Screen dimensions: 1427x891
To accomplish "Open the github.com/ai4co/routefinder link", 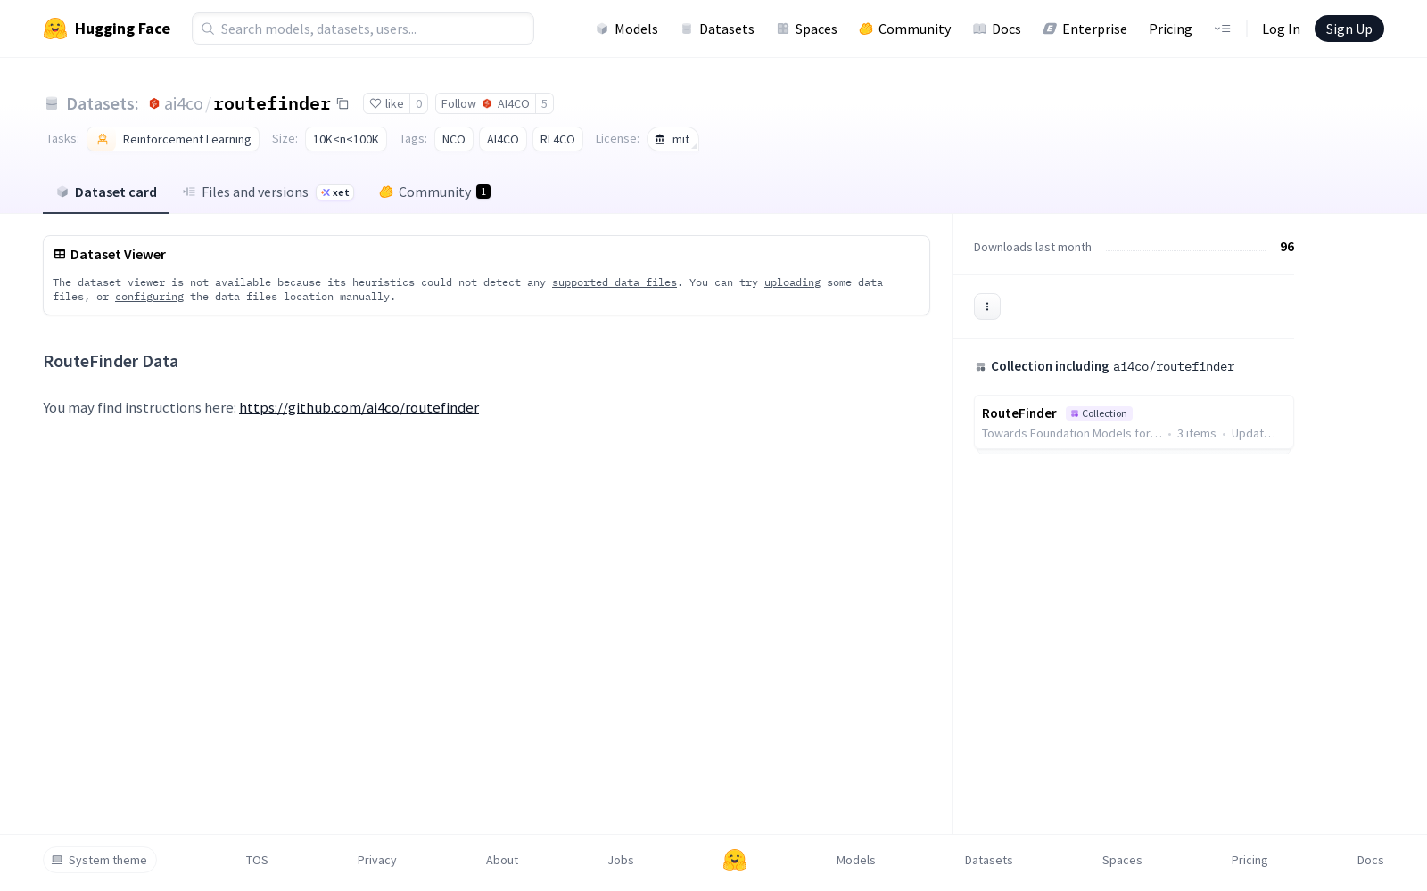I will point(359,407).
